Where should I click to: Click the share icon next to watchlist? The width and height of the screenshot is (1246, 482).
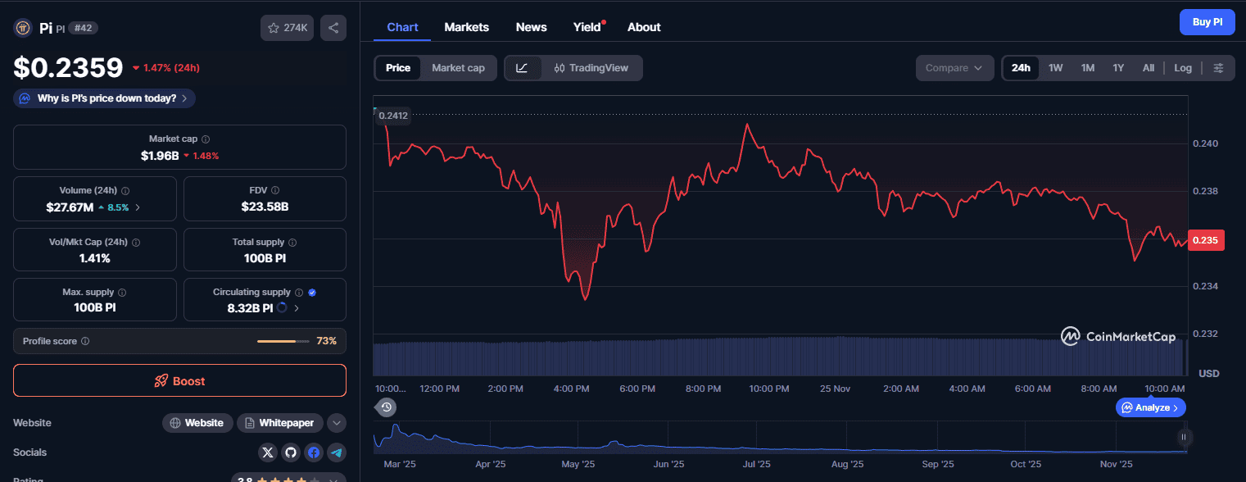pyautogui.click(x=333, y=28)
